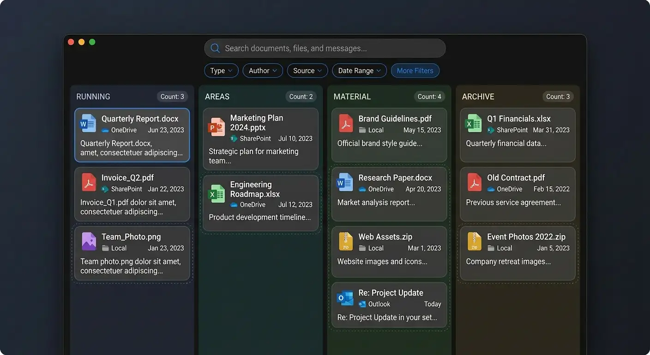The height and width of the screenshot is (355, 650).
Task: Open the Brand Guidelines.pdf title
Action: tap(395, 119)
